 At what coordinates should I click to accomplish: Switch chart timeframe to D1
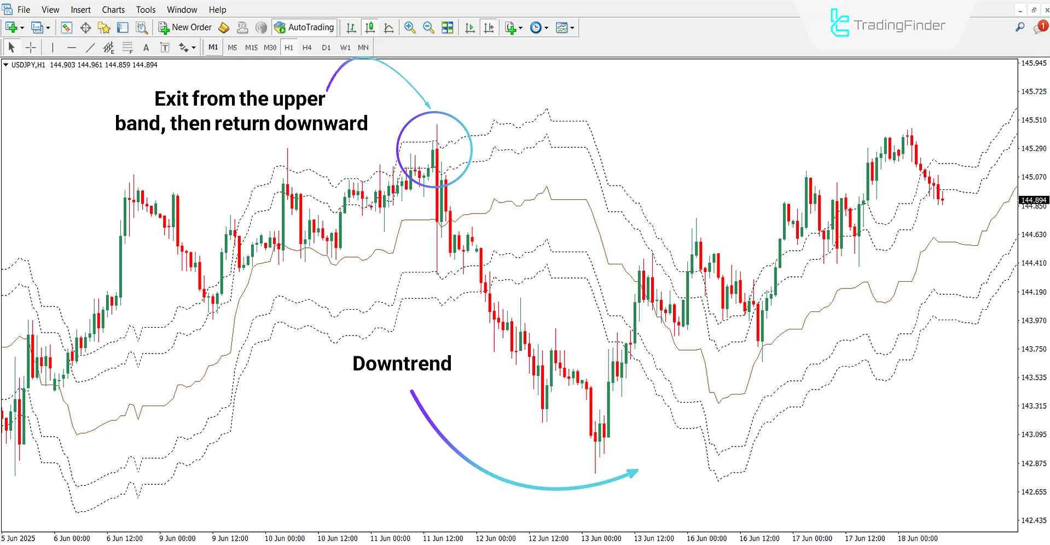point(326,47)
